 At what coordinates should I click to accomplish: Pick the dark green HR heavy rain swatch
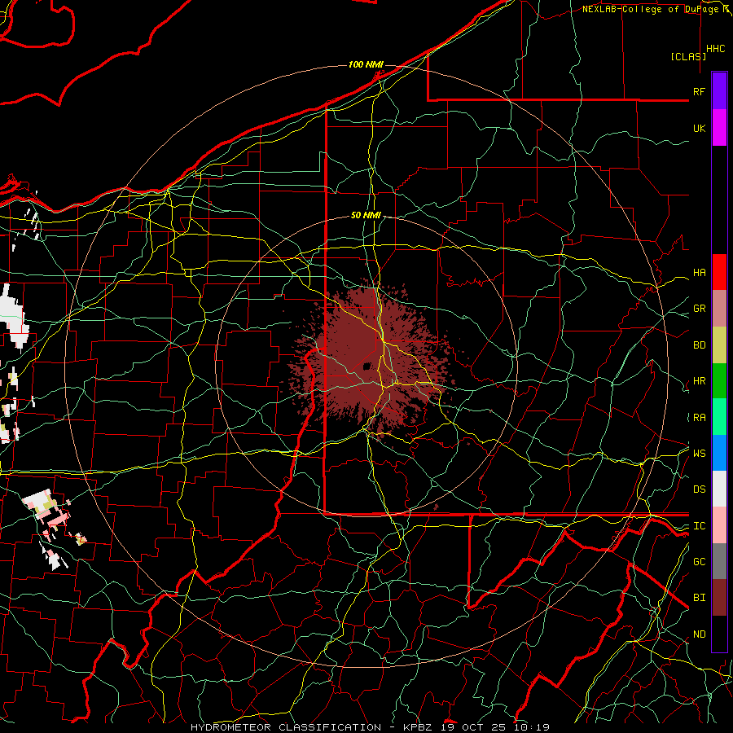719,381
